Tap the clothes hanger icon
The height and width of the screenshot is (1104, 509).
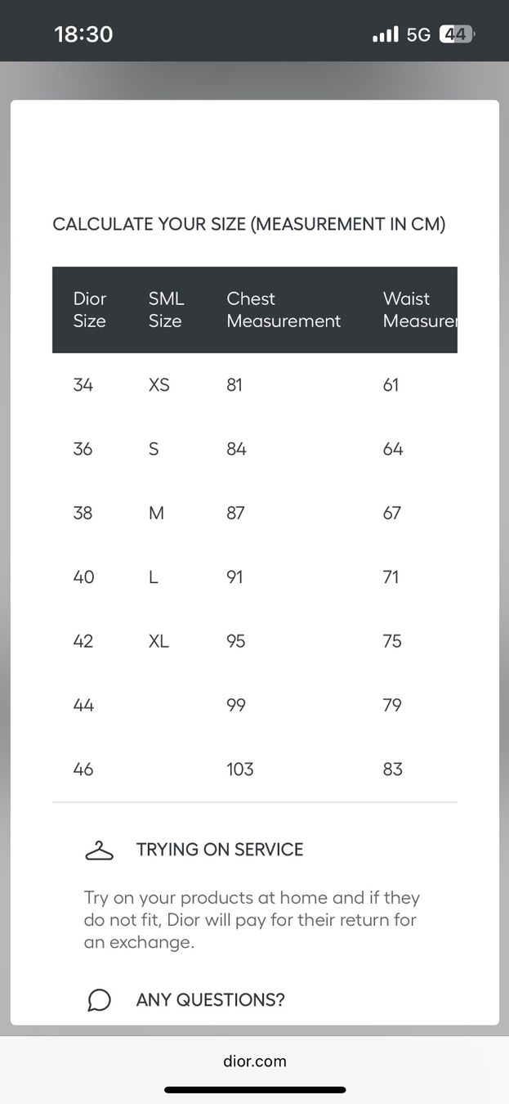tap(99, 850)
